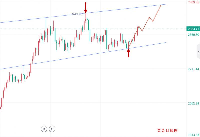Image resolution: width=200 pixels, height=137 pixels.
Task: Expand the collapsed side panel chevron
Action: (199, 51)
